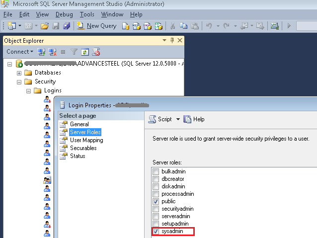
Task: Click the Start Debugging play icon
Action: (289, 26)
